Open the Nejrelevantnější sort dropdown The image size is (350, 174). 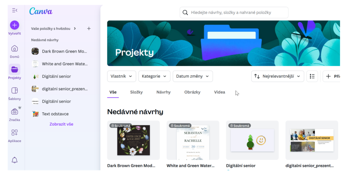[x=278, y=76]
